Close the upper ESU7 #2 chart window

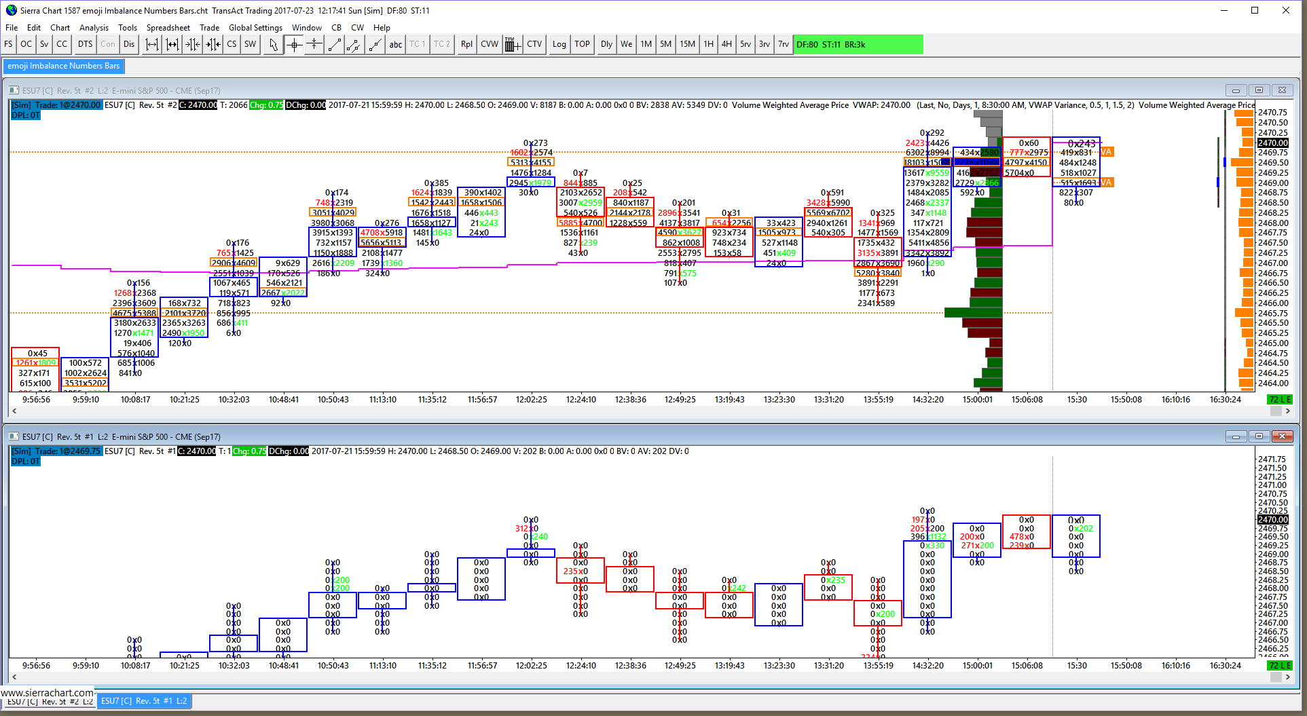tap(1282, 90)
